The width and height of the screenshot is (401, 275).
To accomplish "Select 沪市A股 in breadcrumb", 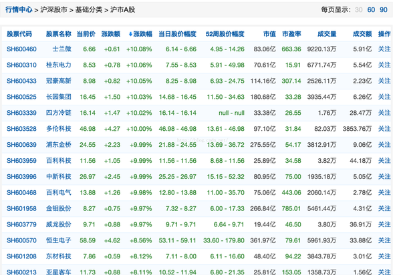I will tap(122, 10).
